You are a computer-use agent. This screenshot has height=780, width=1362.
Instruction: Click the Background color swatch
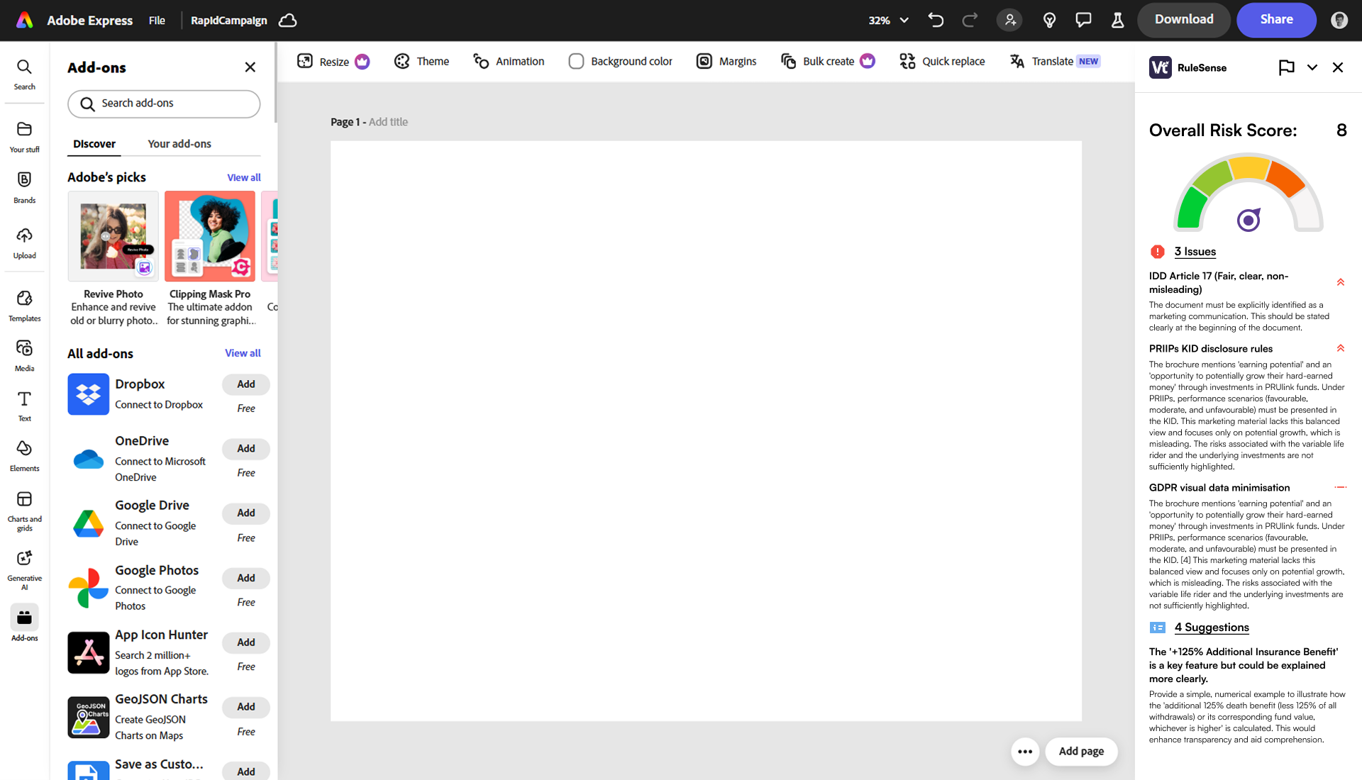click(576, 62)
